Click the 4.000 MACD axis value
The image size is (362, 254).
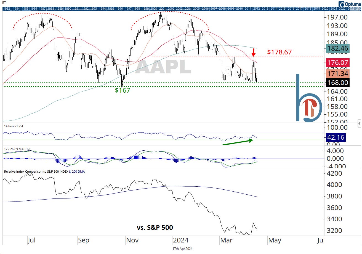[x=336, y=151]
